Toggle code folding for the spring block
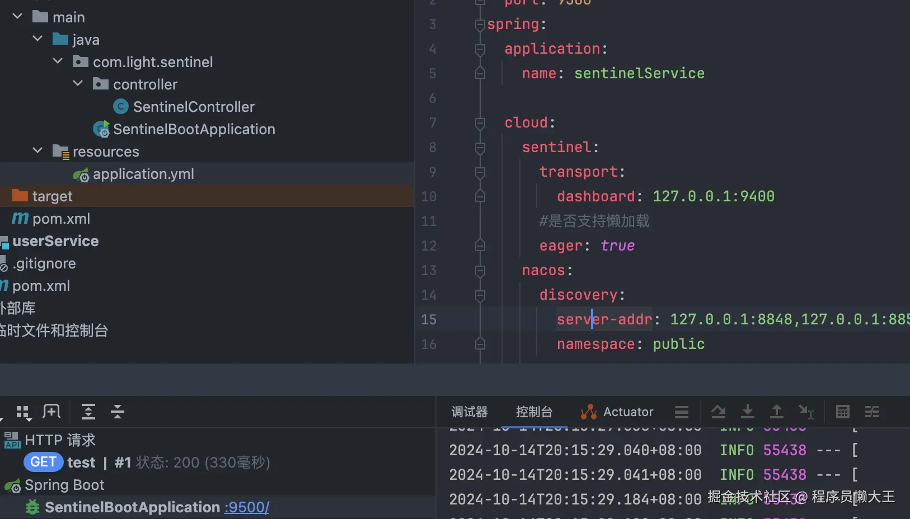910x519 pixels. [x=480, y=25]
